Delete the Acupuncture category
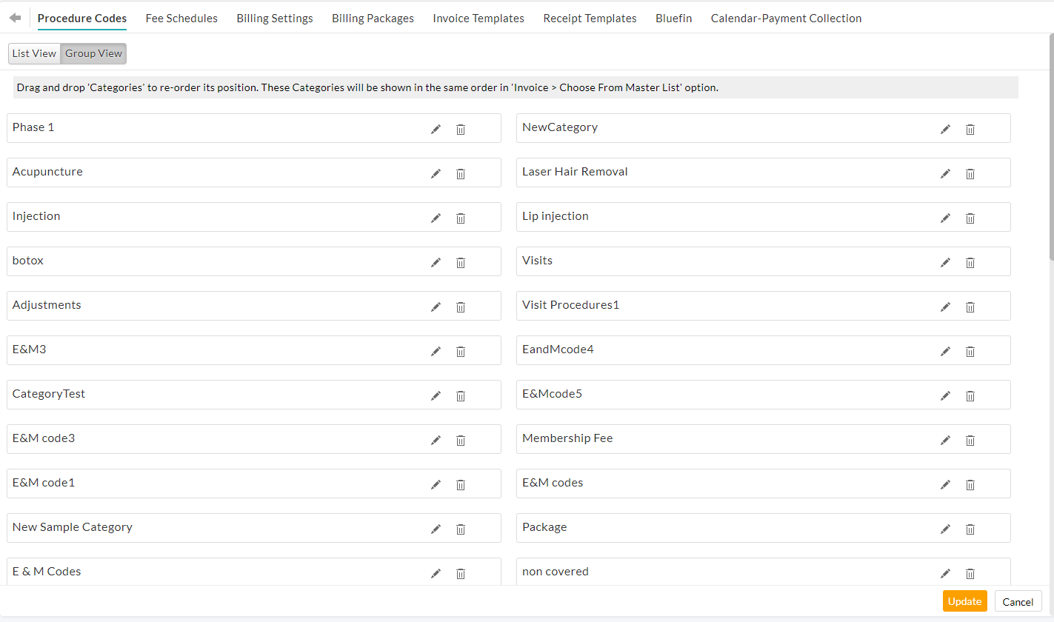Screen dimensions: 1054x622 461,173
